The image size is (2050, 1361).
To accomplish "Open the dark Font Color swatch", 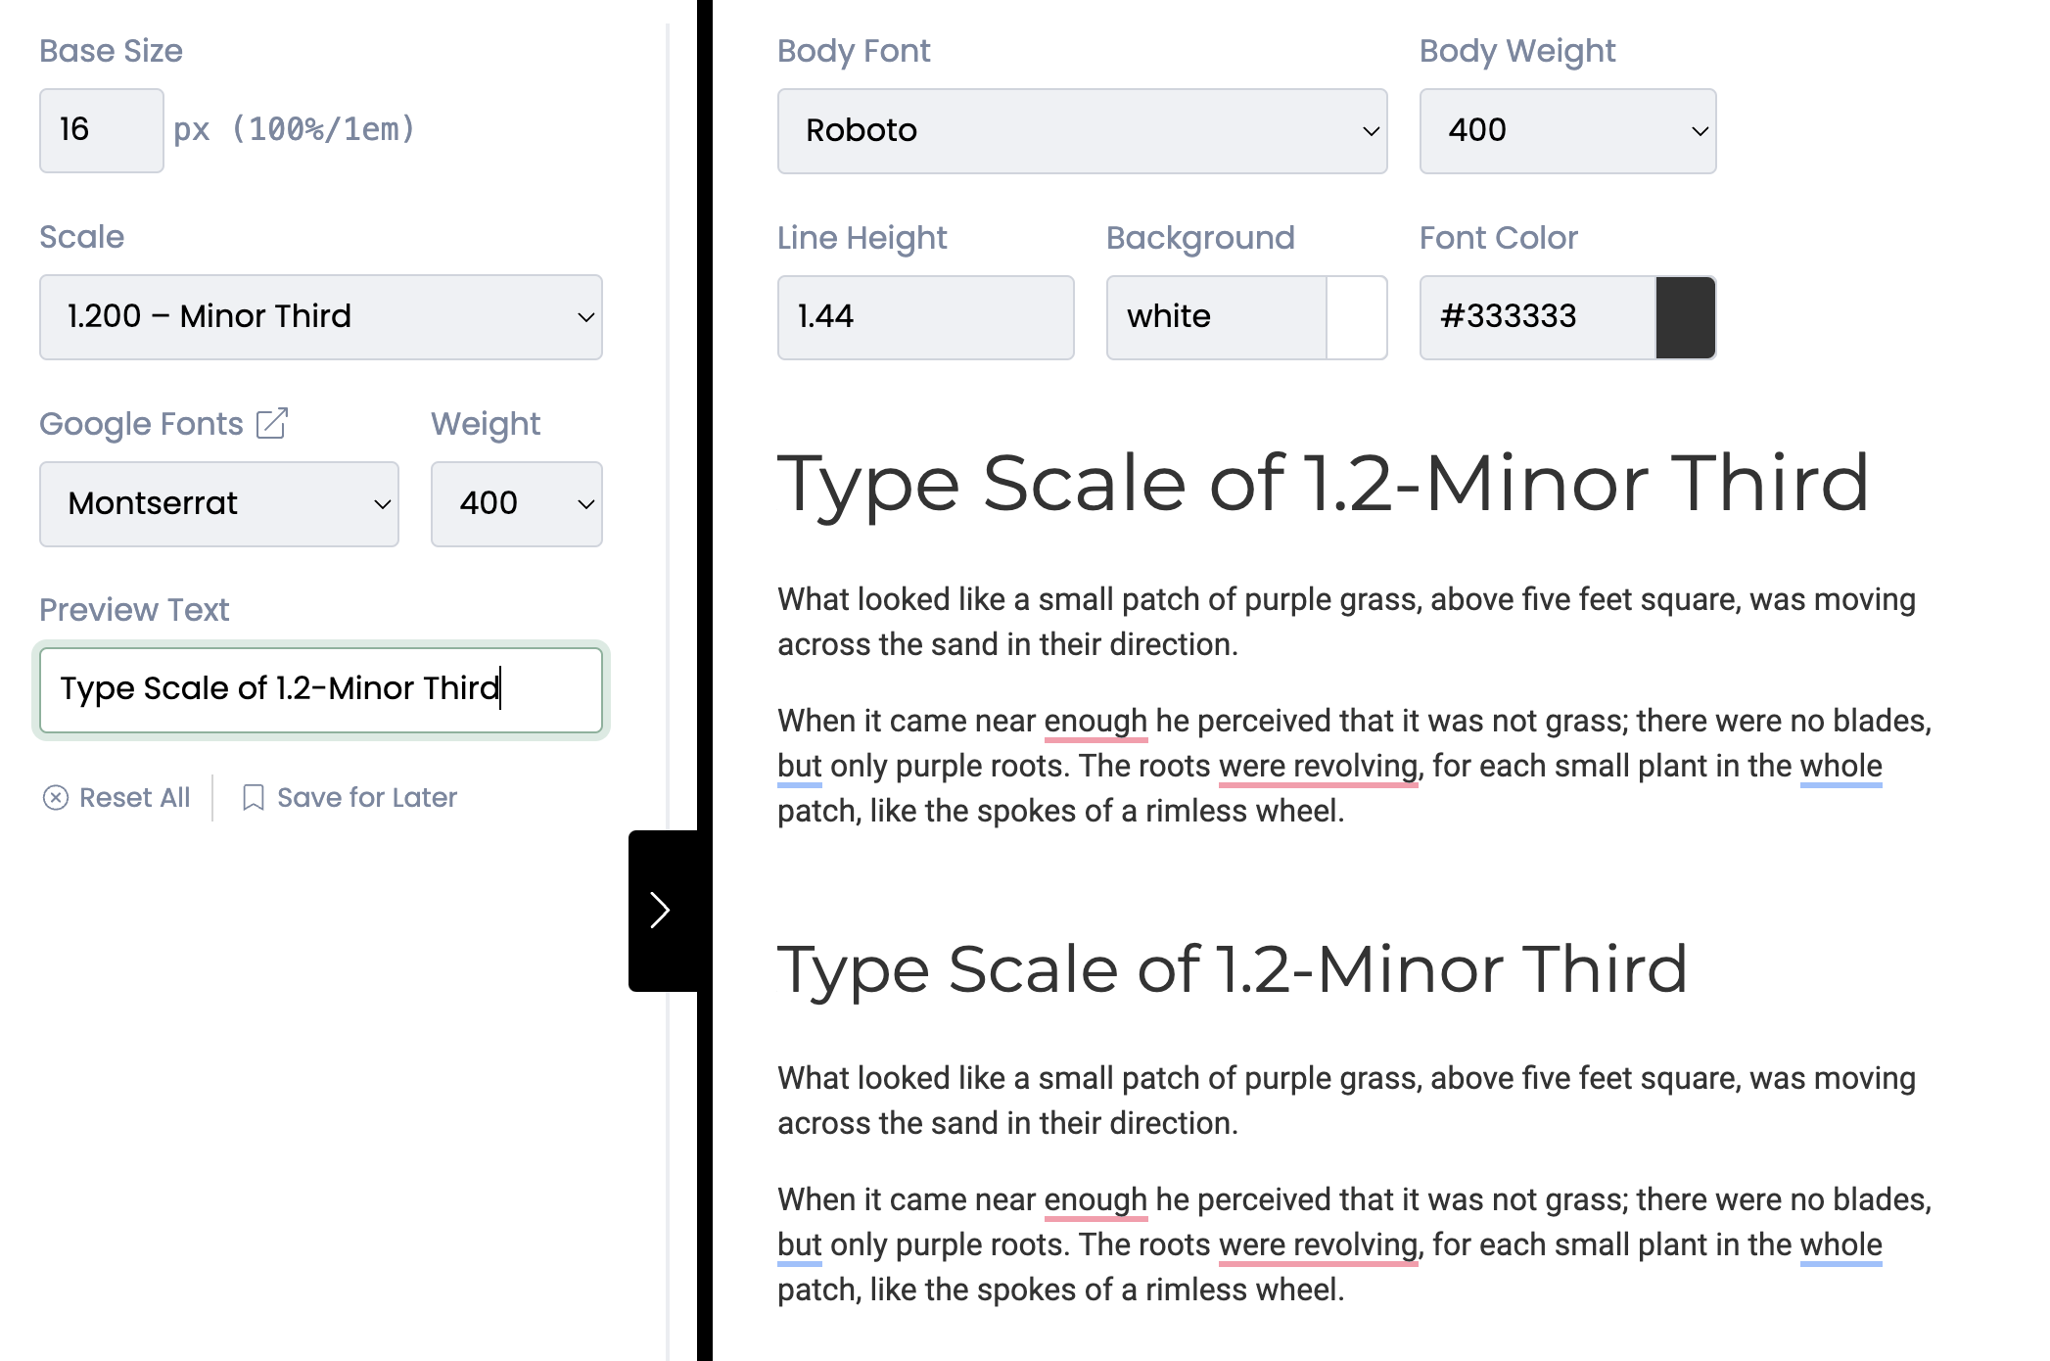I will click(1686, 317).
